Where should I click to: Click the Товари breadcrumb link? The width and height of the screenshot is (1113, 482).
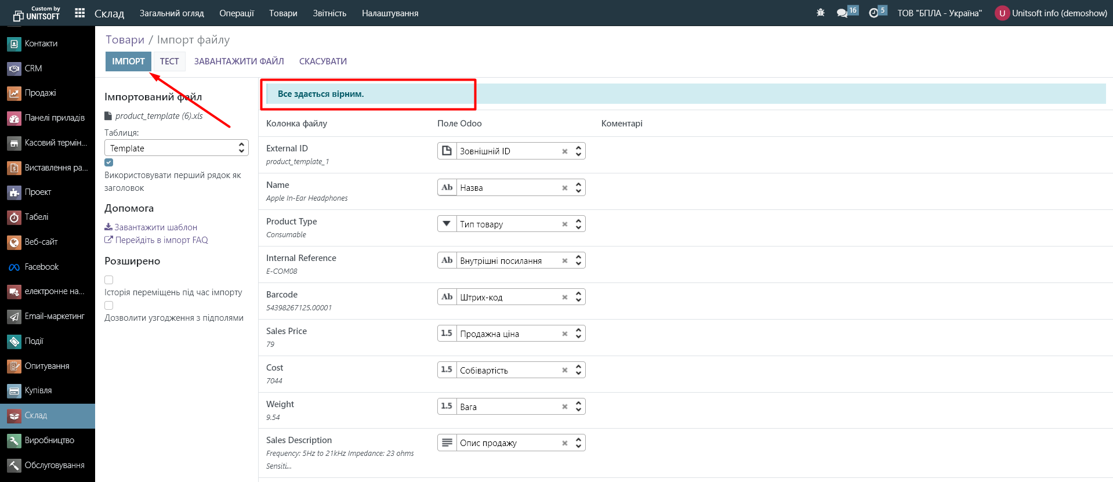coord(125,40)
